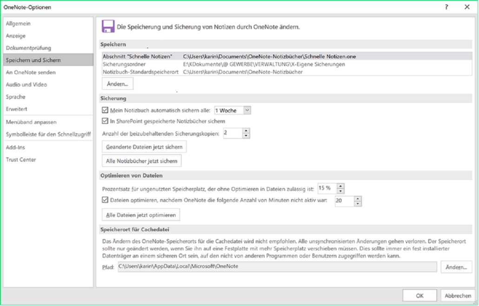Click the Pfad input field for the cache
Screen dimensions: 479x306
click(x=274, y=267)
